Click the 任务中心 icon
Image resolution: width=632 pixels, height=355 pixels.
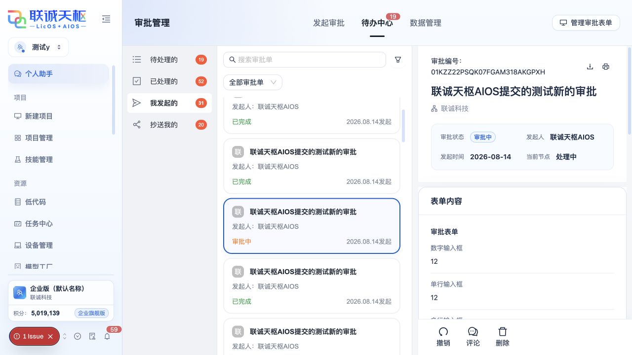point(18,224)
